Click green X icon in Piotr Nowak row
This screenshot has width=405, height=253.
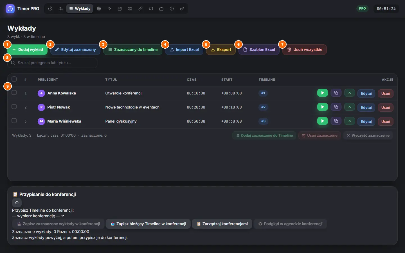(350, 107)
